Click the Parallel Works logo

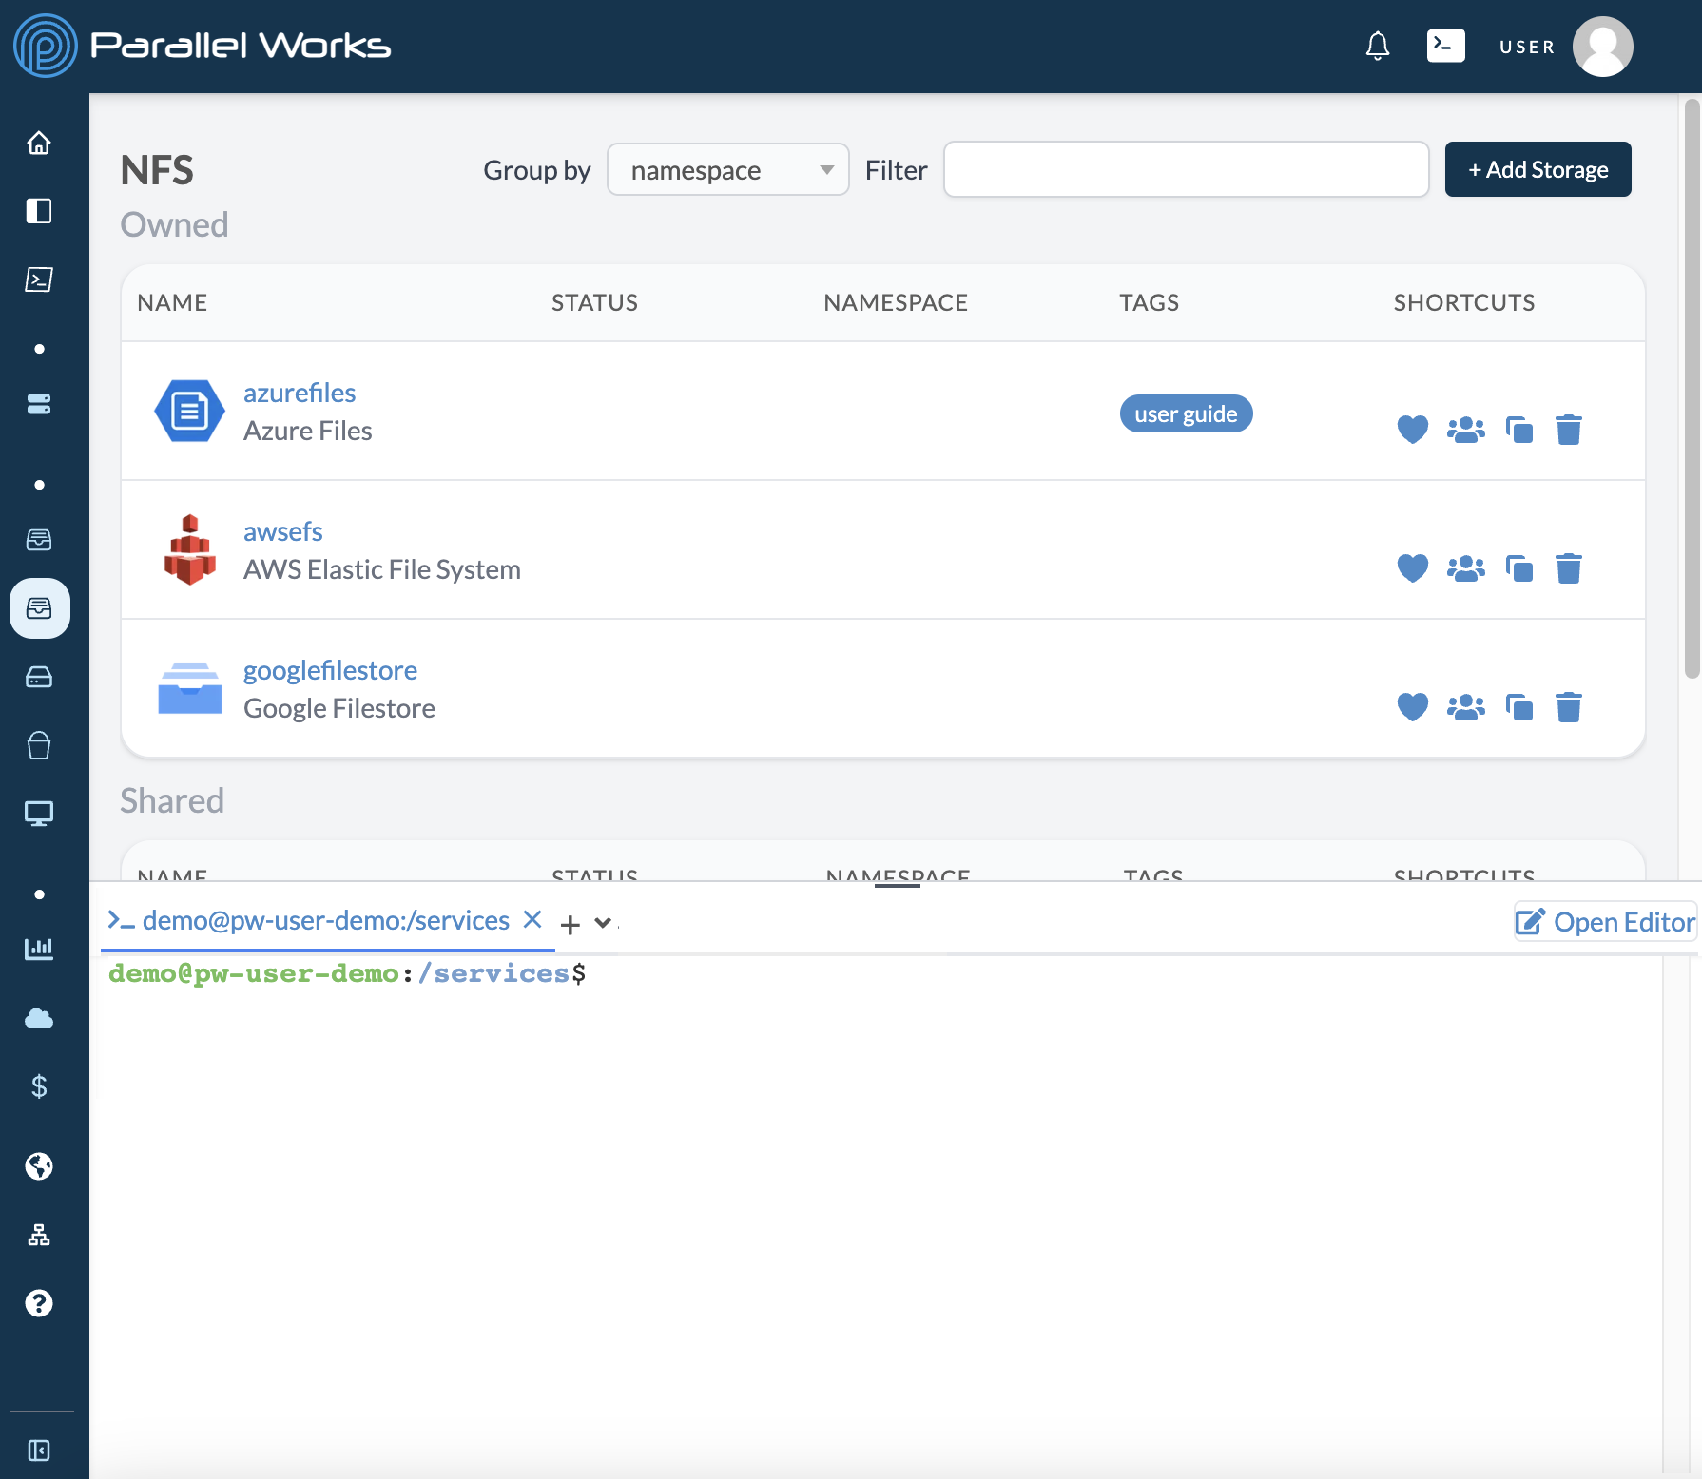pyautogui.click(x=202, y=46)
